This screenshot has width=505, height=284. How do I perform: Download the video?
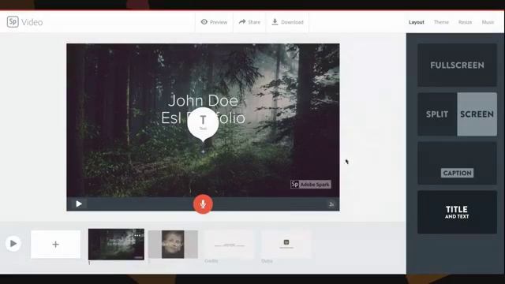[287, 22]
